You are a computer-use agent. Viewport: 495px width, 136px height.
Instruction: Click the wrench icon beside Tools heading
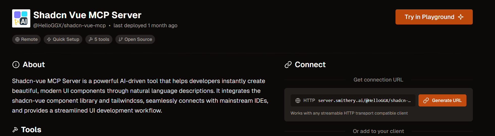(15, 130)
